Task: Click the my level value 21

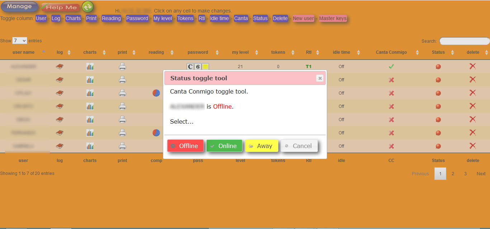Action: (240, 67)
